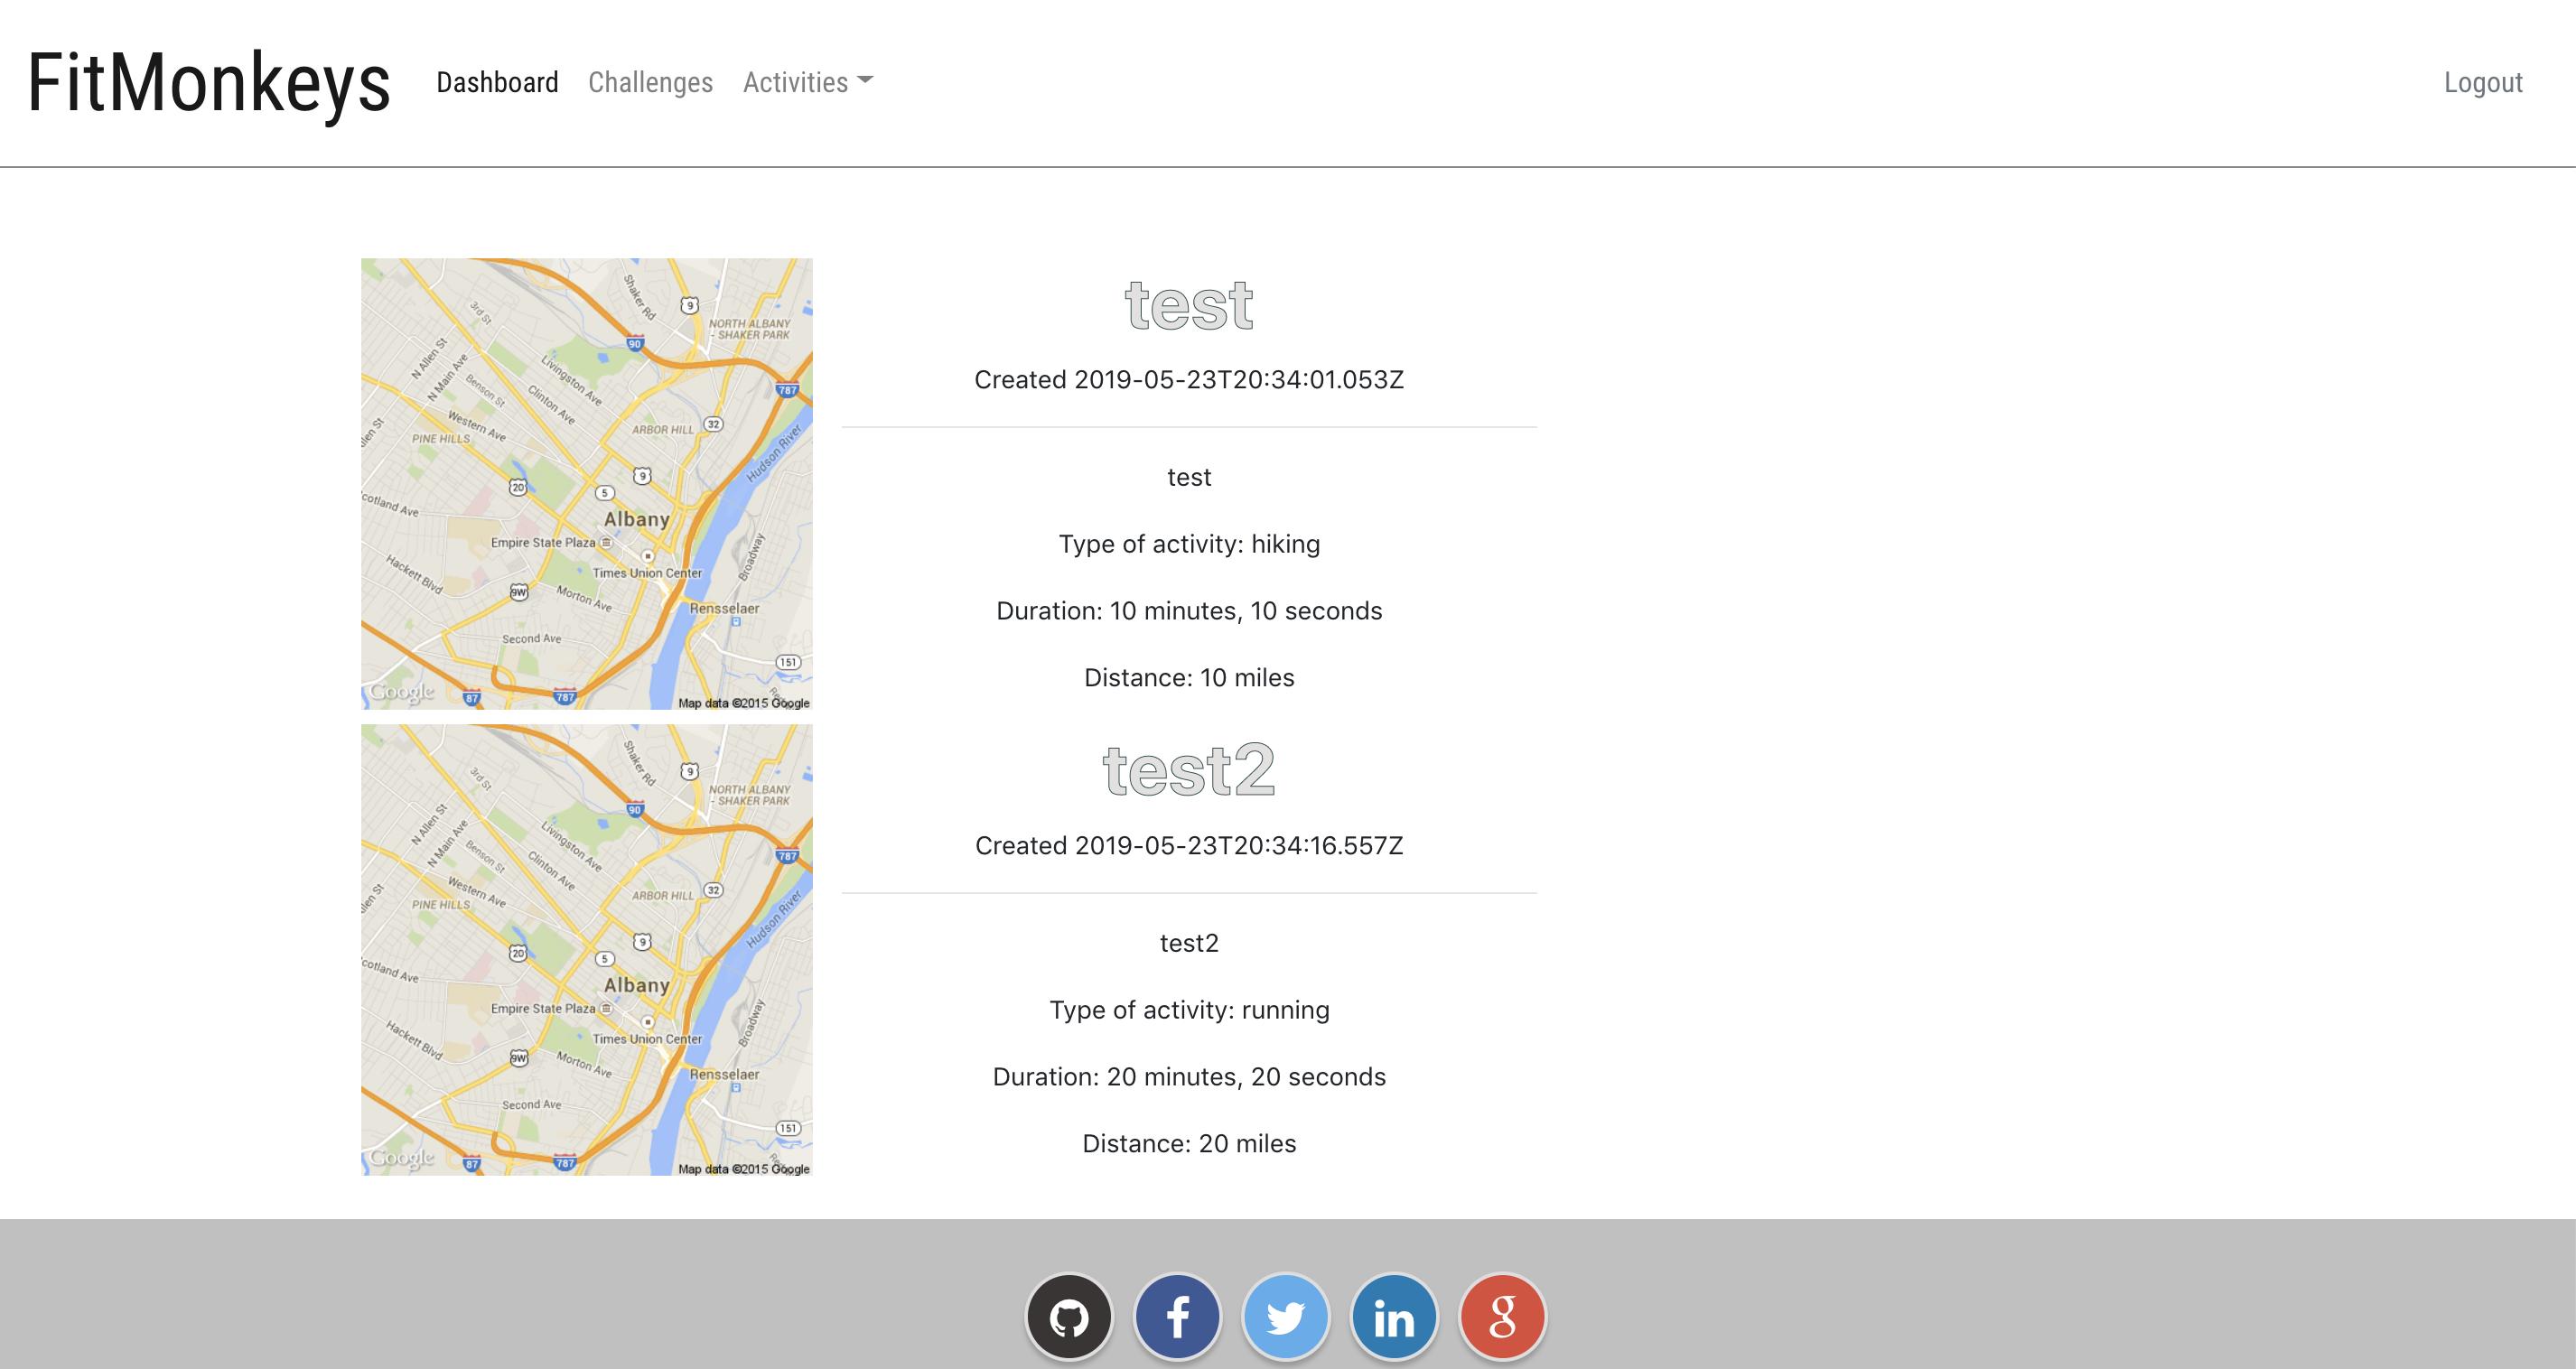Go to the Dashboard nav item
This screenshot has width=2576, height=1369.
coord(497,82)
